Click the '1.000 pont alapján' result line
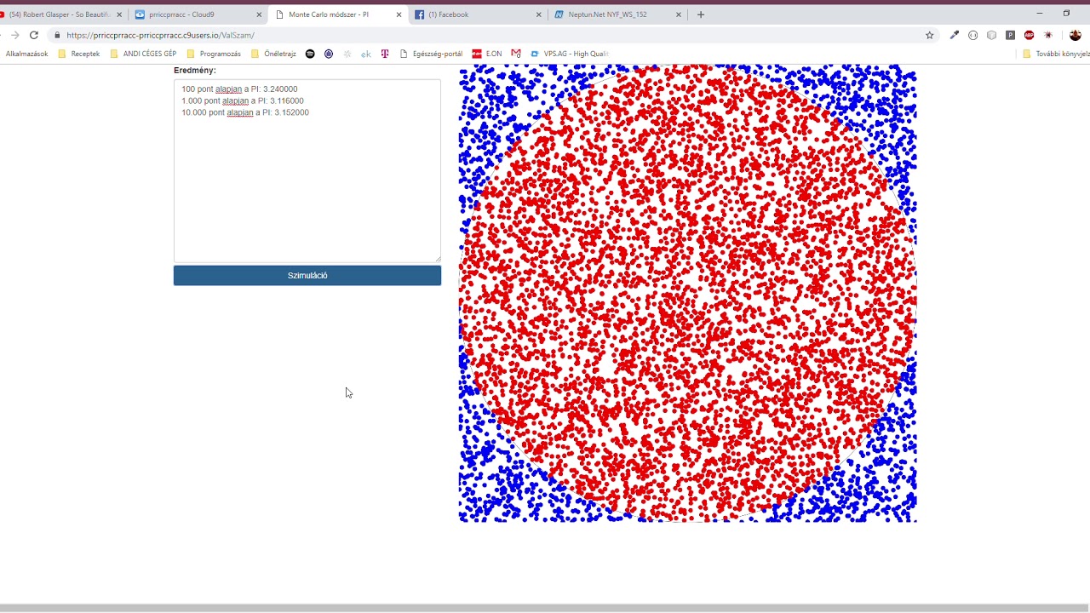This screenshot has height=613, width=1090. click(x=243, y=100)
